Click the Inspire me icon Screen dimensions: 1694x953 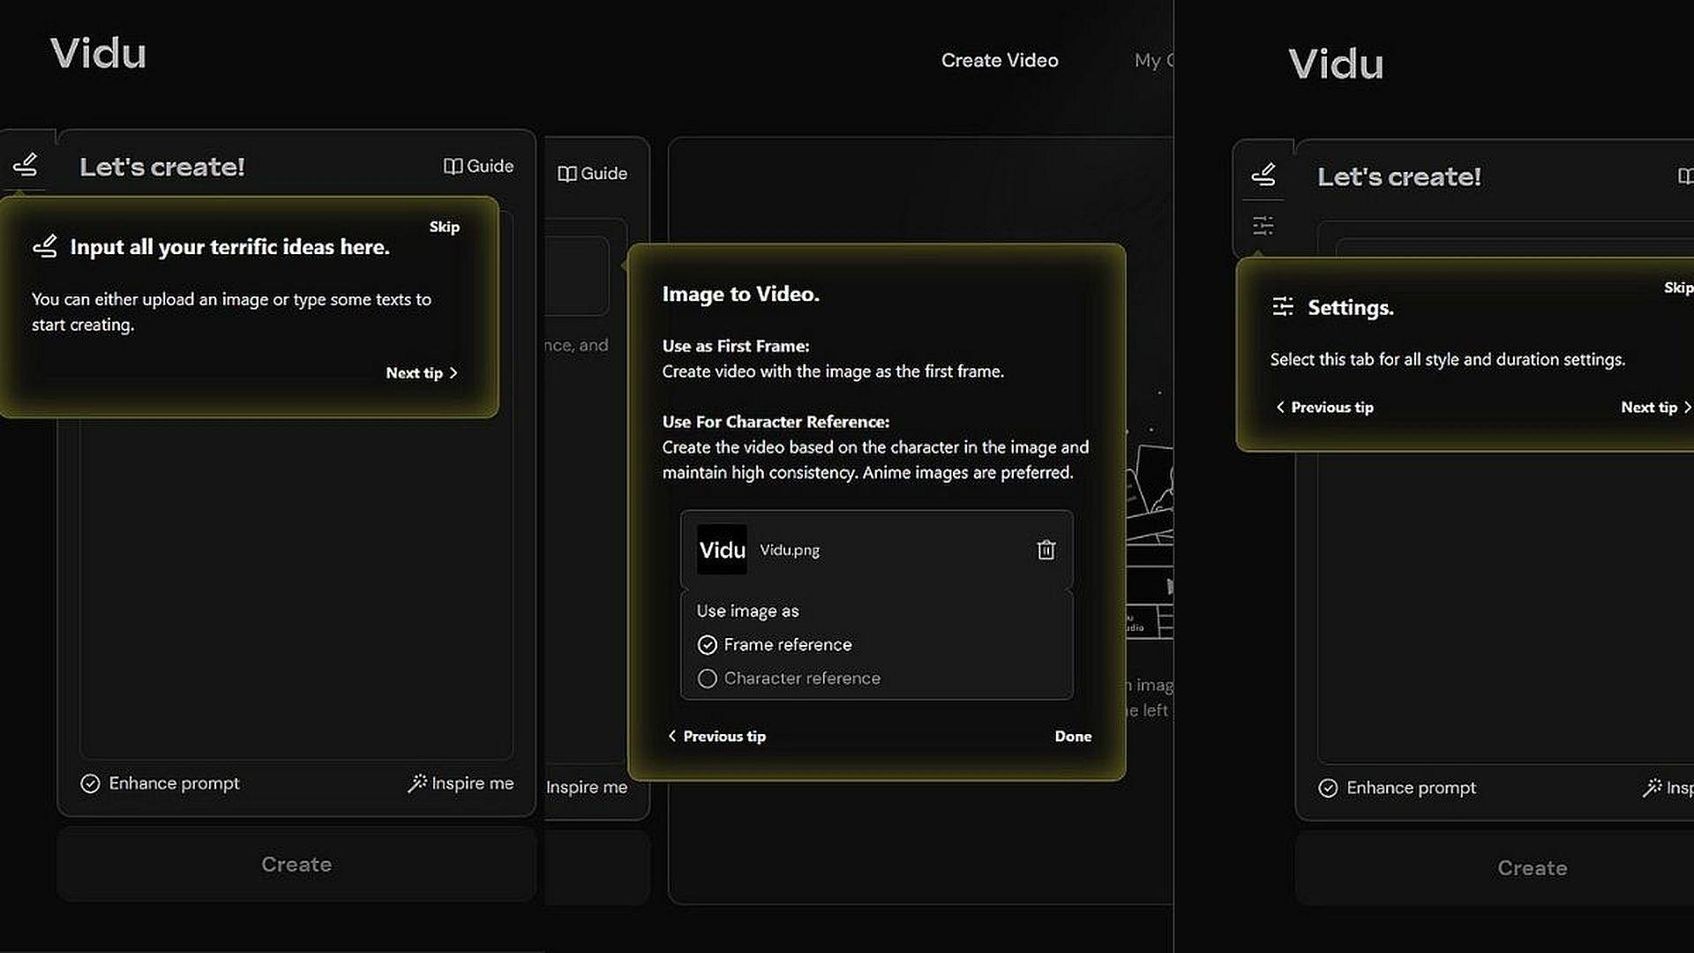tap(414, 783)
